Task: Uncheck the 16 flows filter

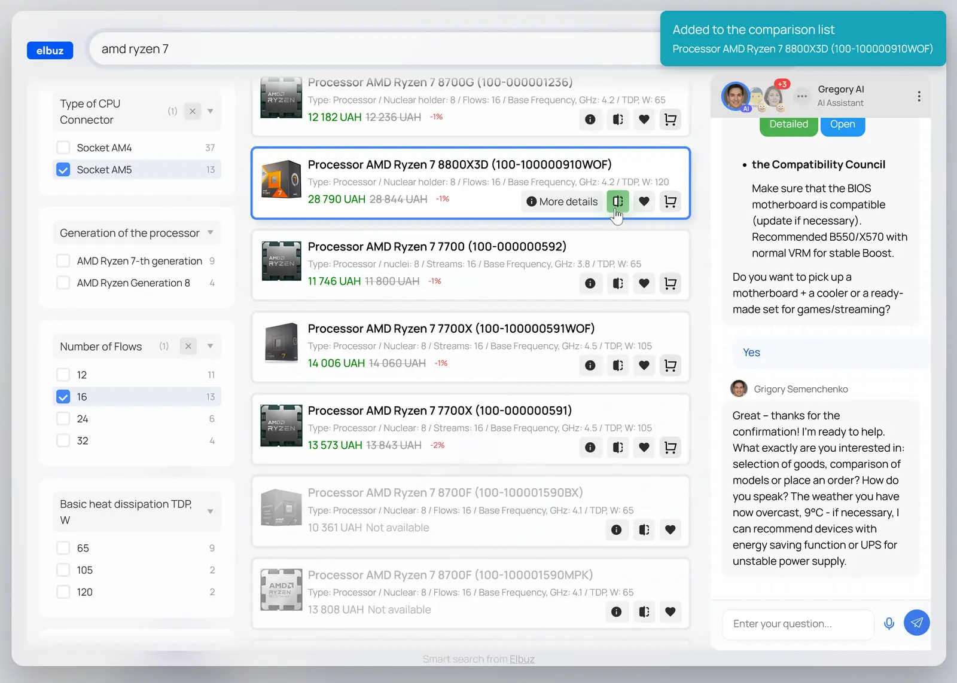Action: point(63,397)
